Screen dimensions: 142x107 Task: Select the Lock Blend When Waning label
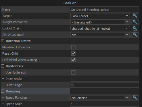[x=20, y=60]
